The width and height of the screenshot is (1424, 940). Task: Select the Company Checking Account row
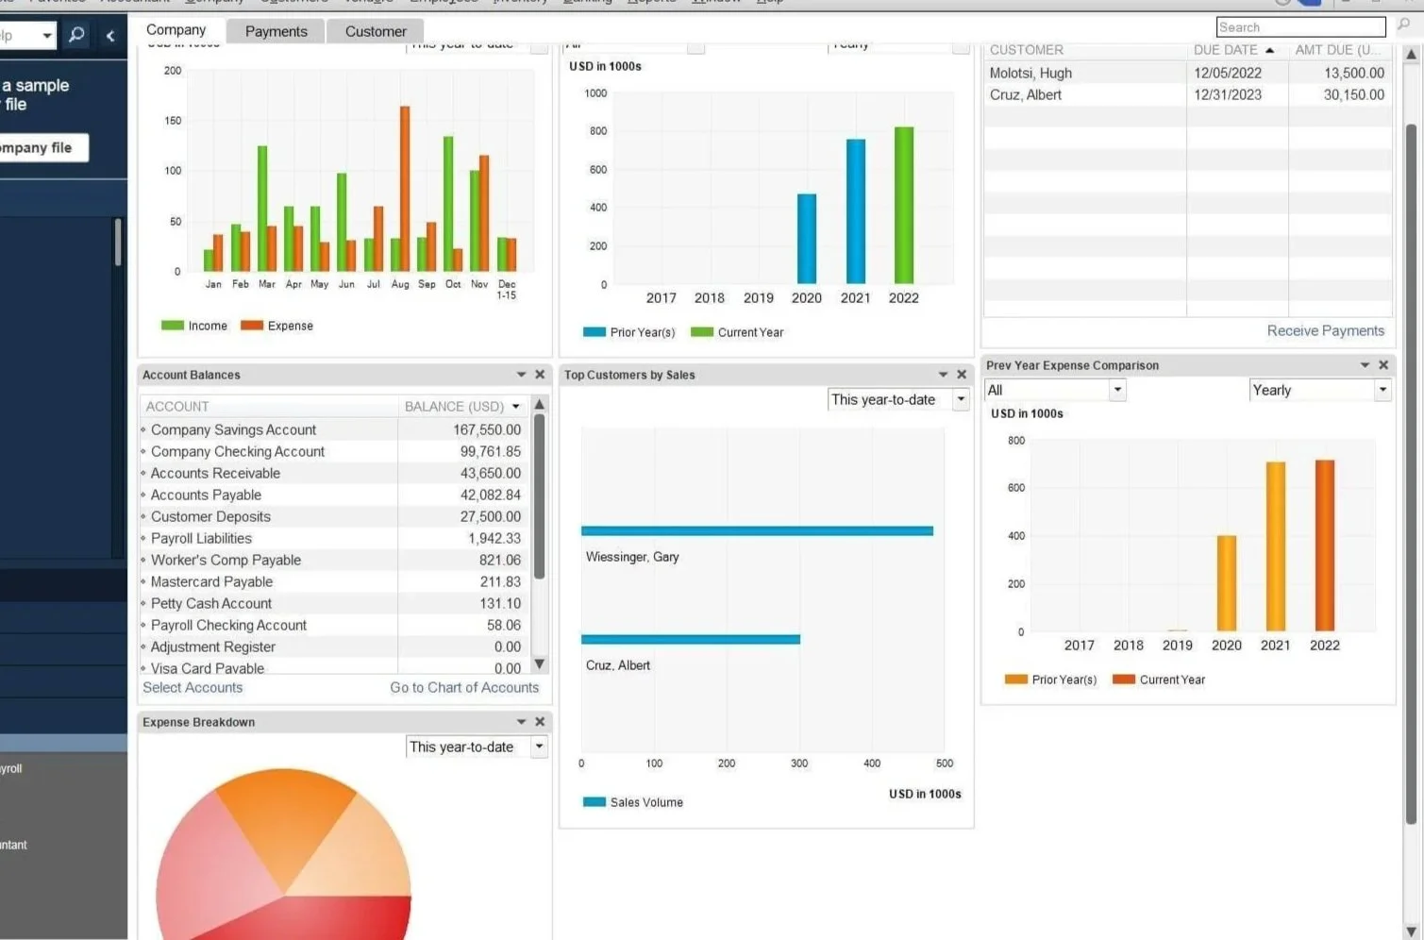click(x=335, y=451)
